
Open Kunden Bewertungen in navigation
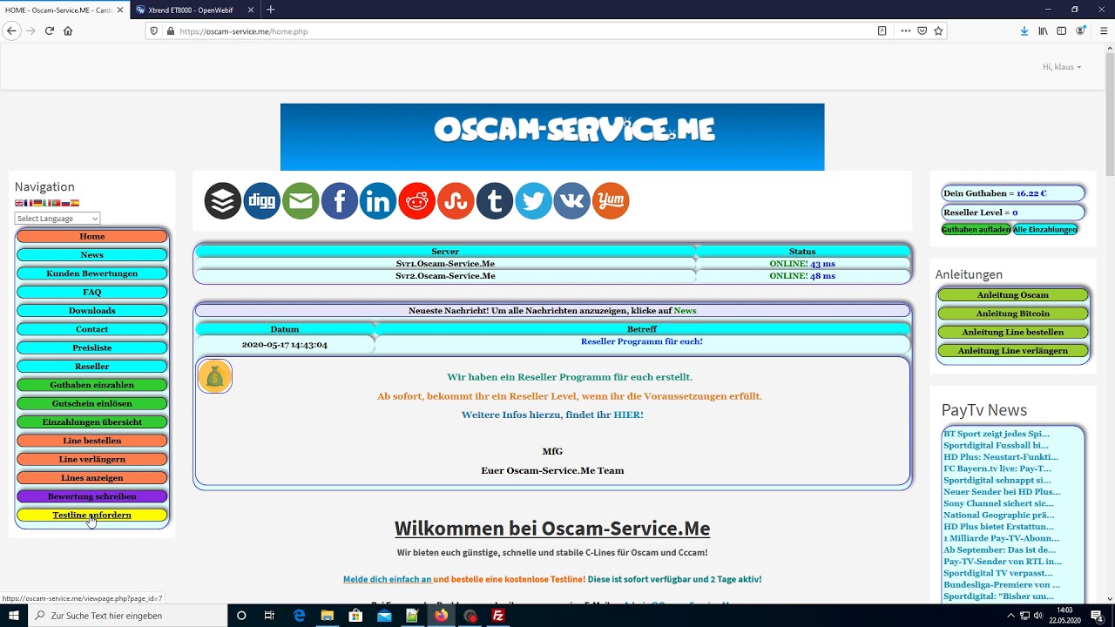tap(92, 273)
